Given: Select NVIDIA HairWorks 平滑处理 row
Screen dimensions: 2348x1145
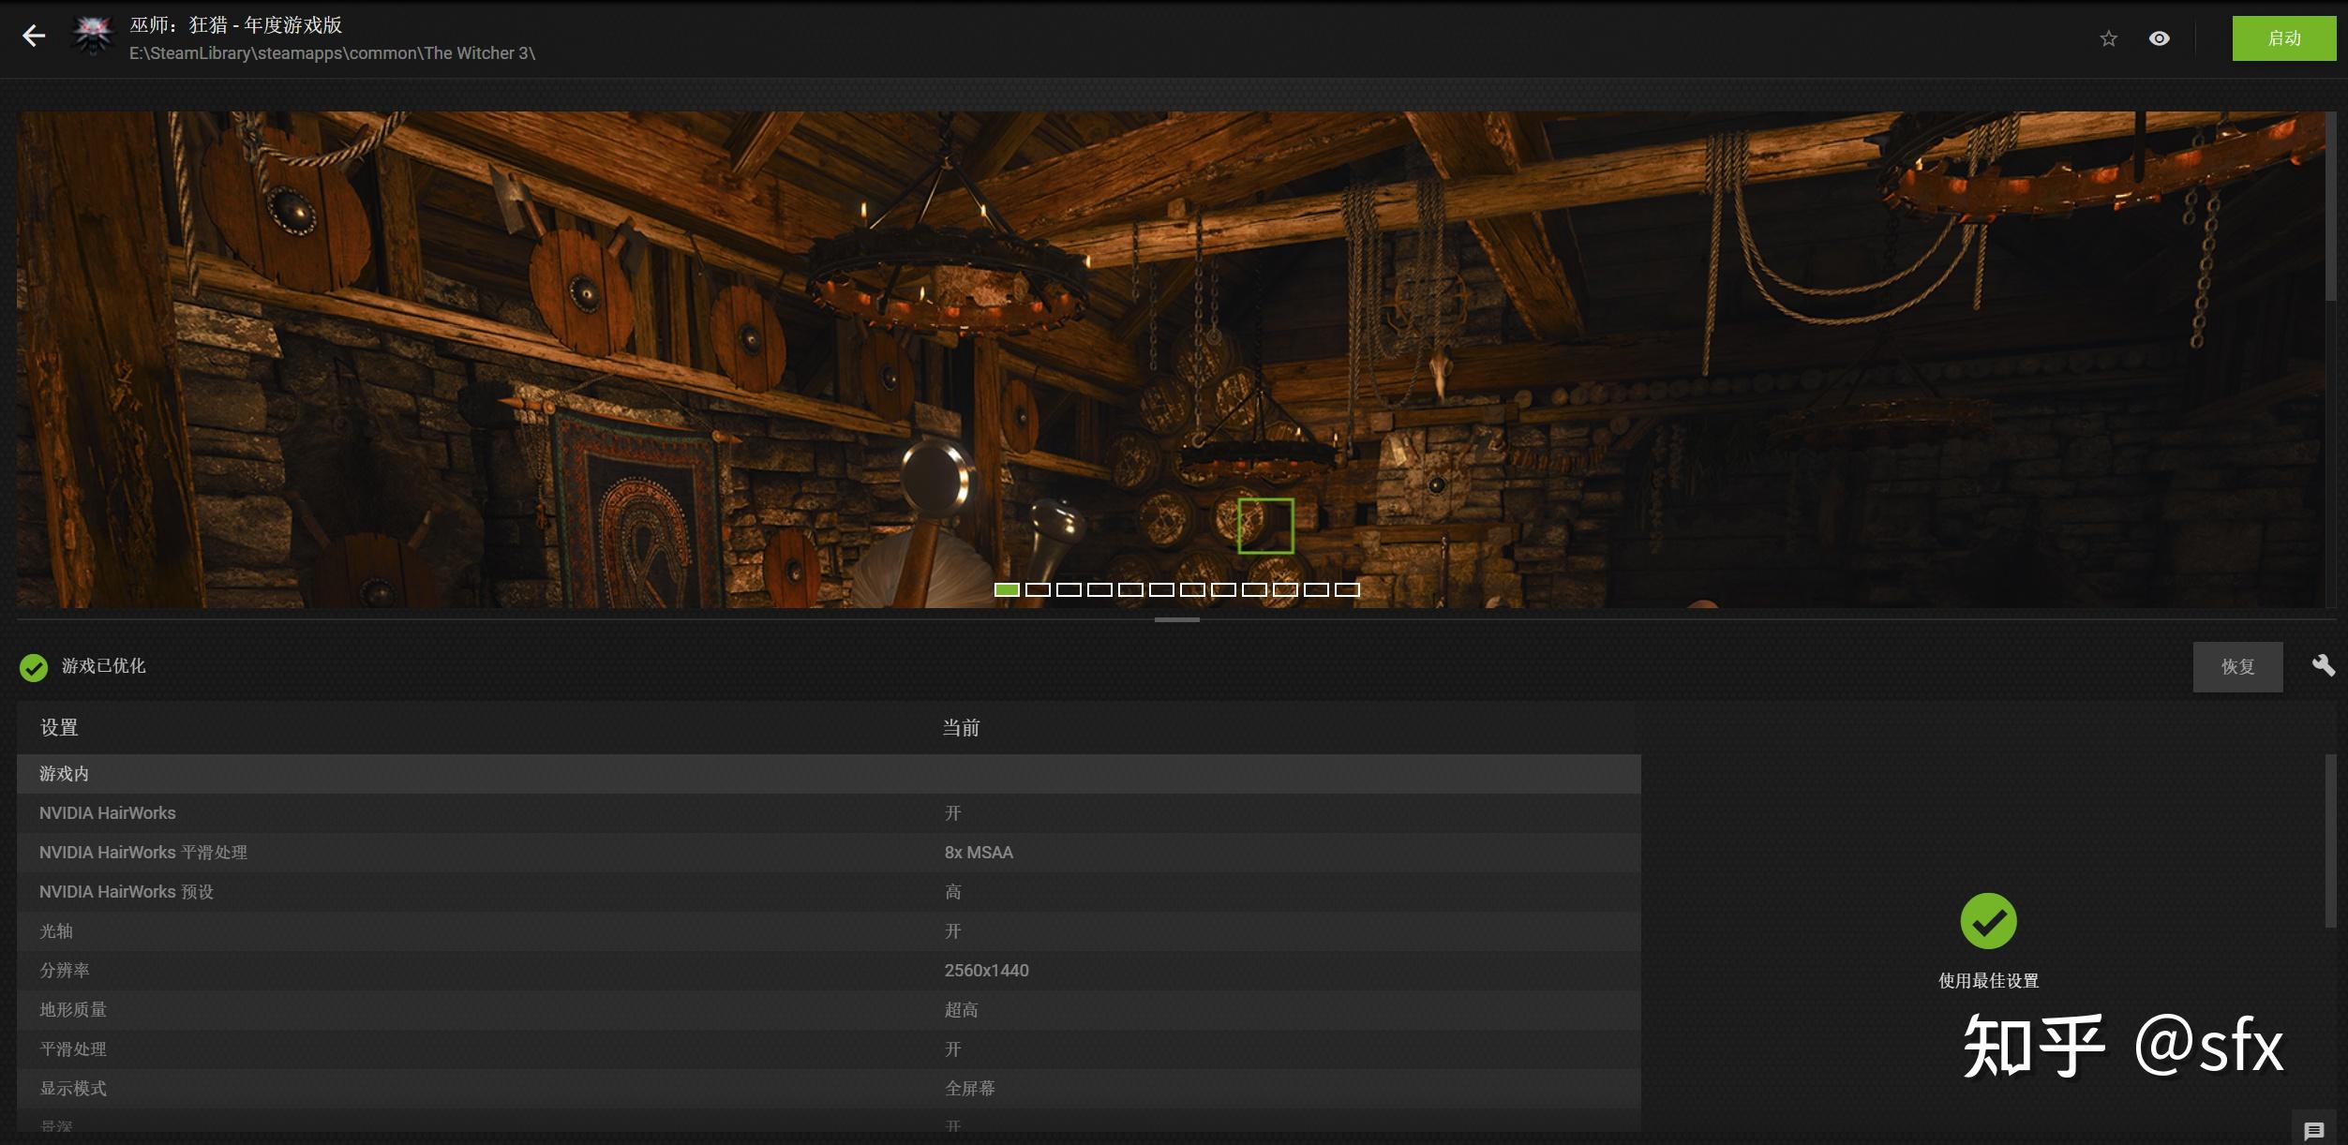Looking at the screenshot, I should coord(829,853).
